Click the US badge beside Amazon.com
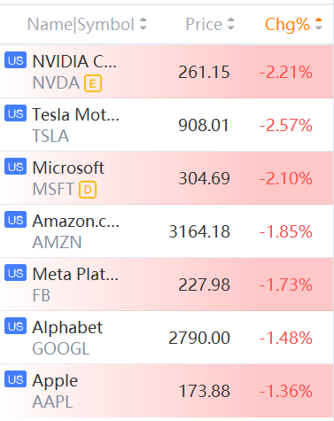 coord(15,220)
